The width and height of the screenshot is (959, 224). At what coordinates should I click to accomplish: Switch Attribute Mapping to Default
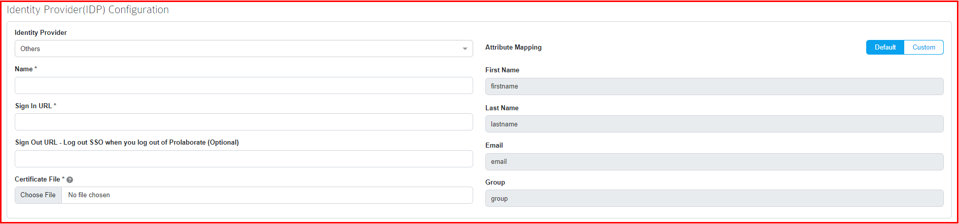(885, 48)
